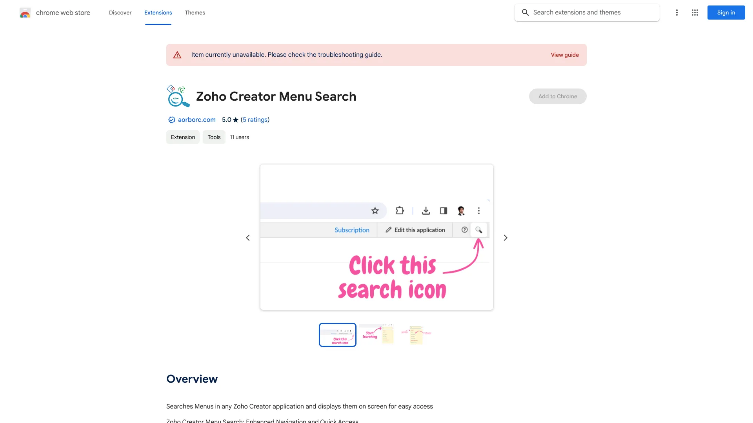Open the Discover menu item
The image size is (753, 423).
pos(120,13)
